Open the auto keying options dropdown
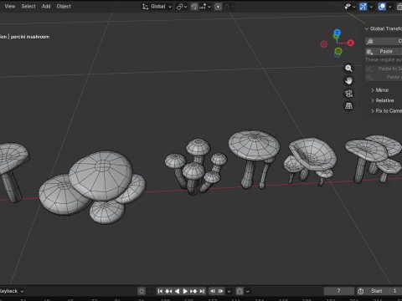 click(149, 291)
